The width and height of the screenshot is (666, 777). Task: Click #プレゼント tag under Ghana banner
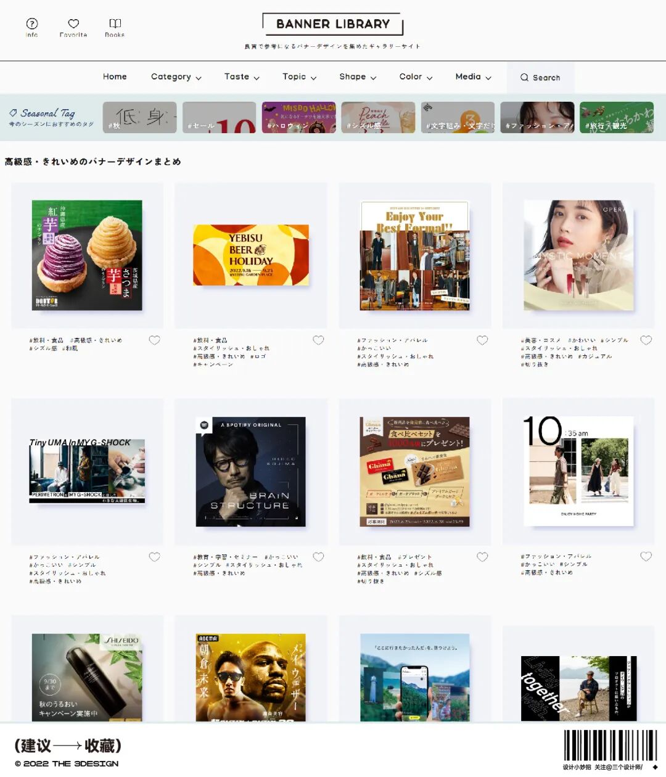click(415, 557)
